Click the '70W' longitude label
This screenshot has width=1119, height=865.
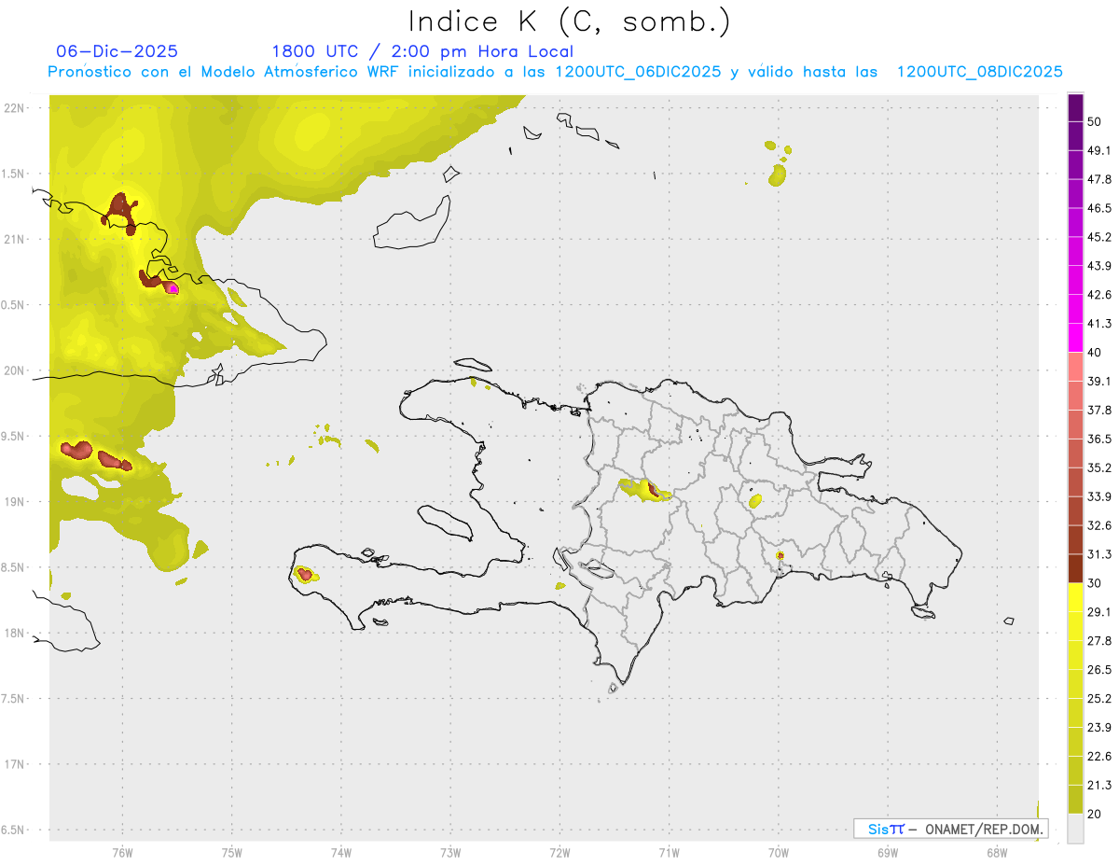click(x=779, y=853)
